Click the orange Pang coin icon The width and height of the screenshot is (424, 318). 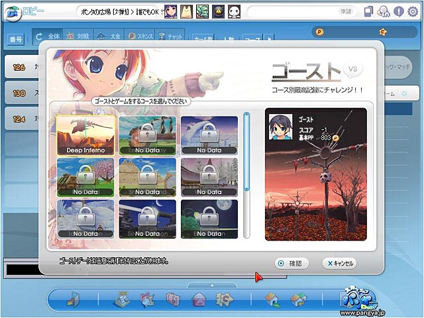click(319, 32)
